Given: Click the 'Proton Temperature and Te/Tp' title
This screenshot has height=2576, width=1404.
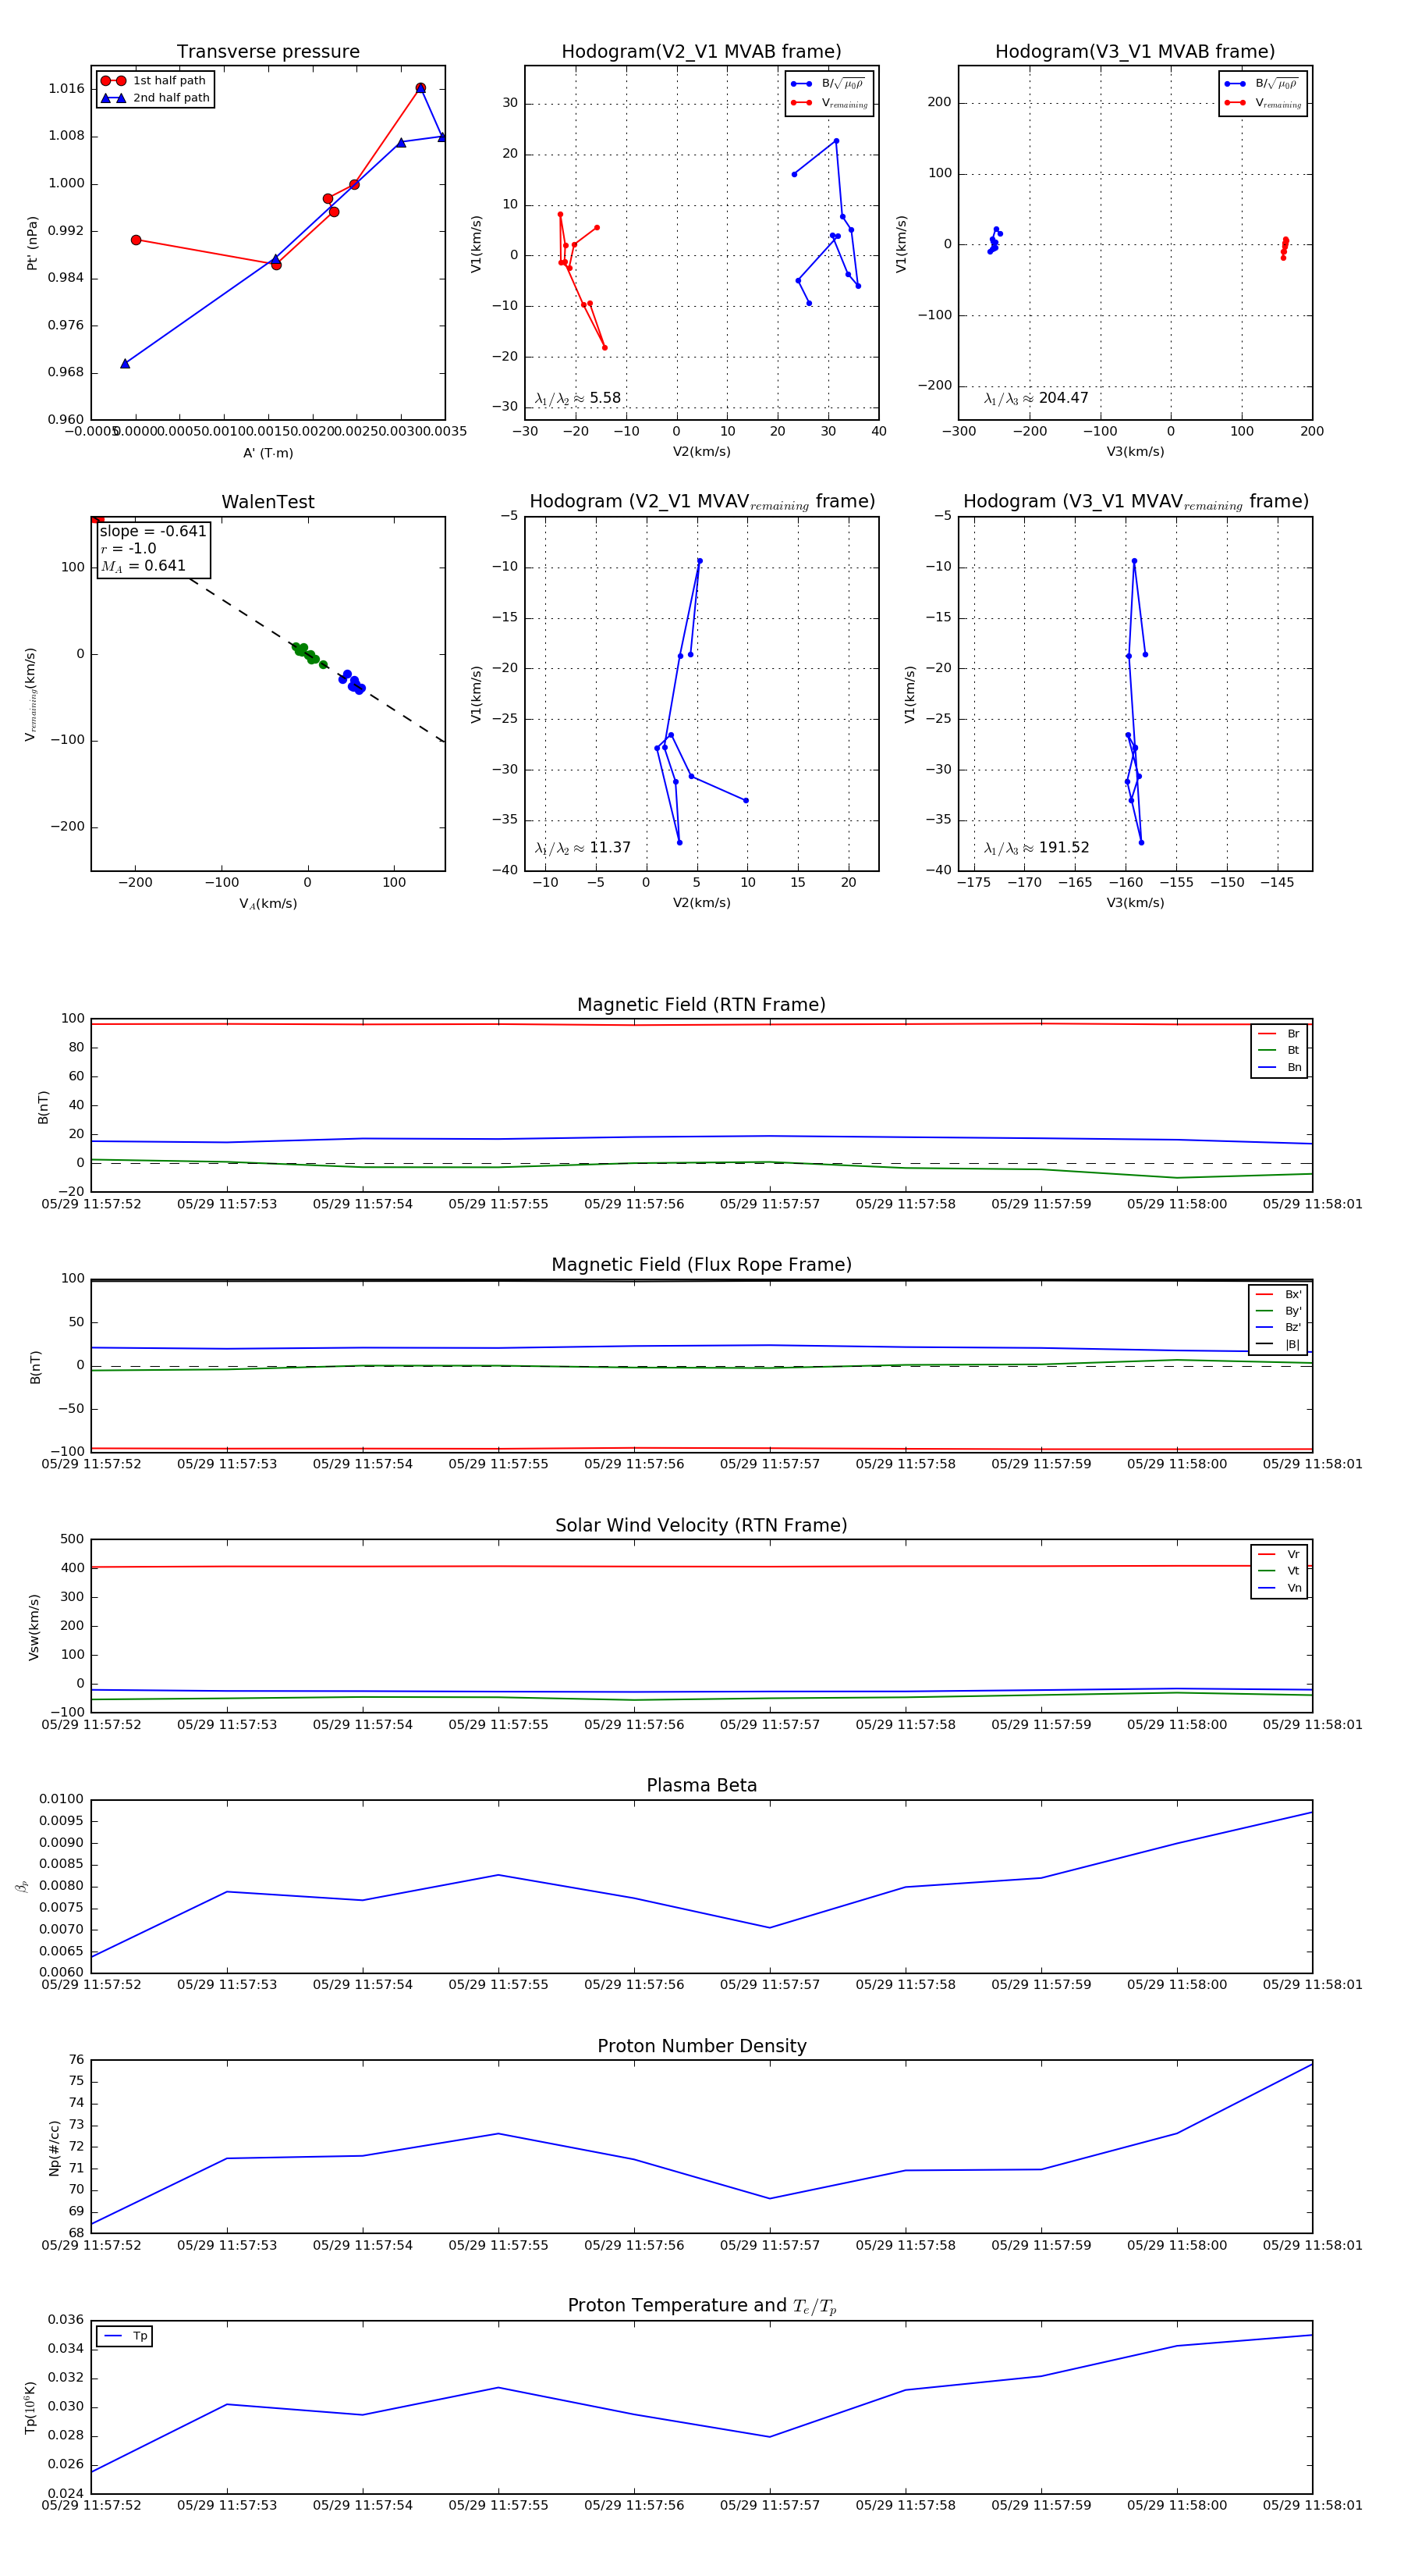Looking at the screenshot, I should pyautogui.click(x=701, y=2306).
